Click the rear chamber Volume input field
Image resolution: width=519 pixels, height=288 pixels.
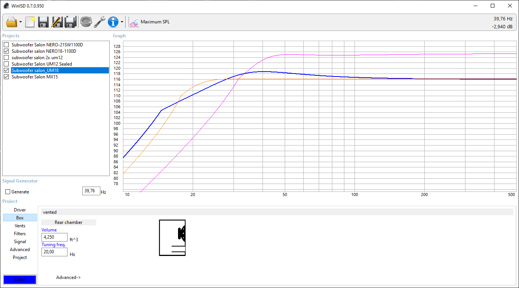click(54, 237)
